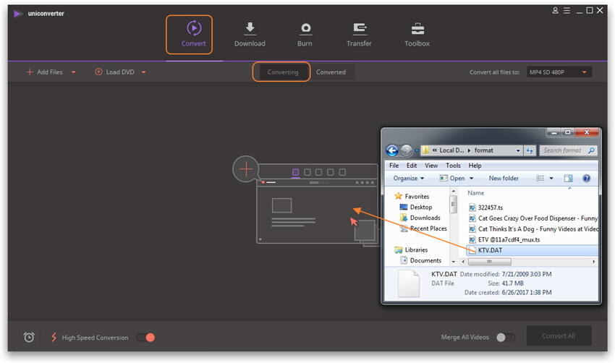The width and height of the screenshot is (615, 363).
Task: Click the scheduled task alarm clock icon
Action: pos(29,337)
